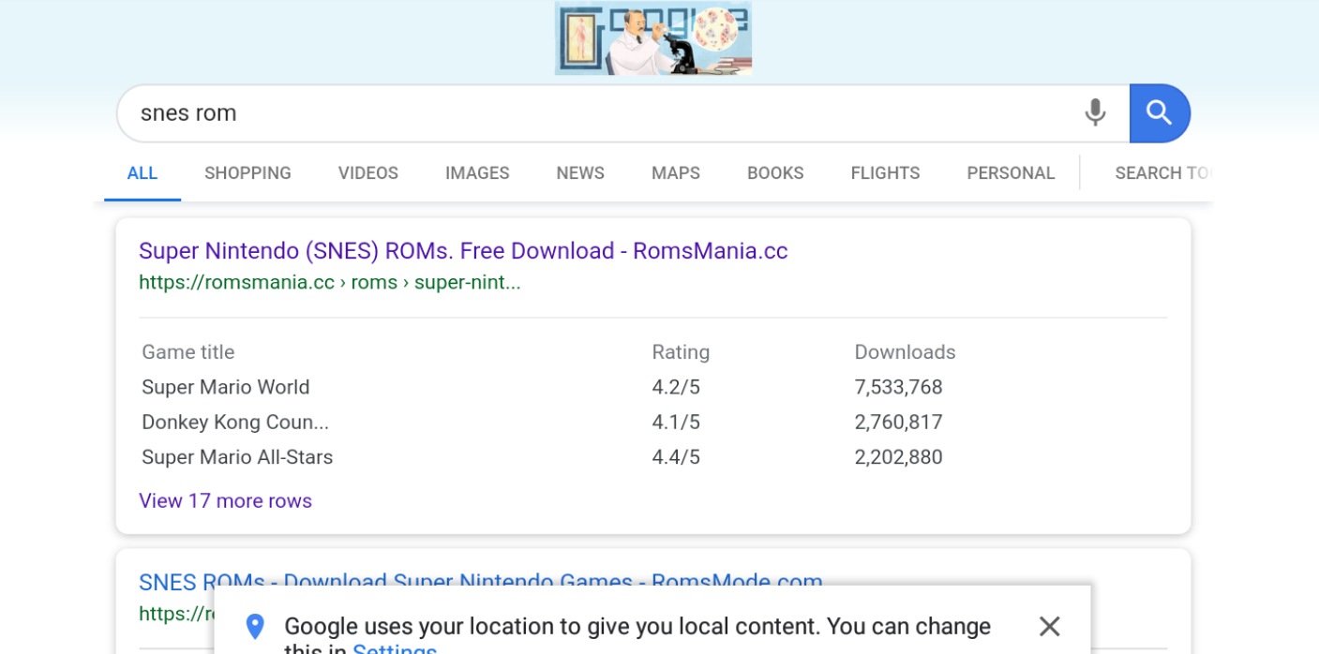This screenshot has height=654, width=1319.
Task: Click the 4.1/5 rating value
Action: [x=676, y=423]
